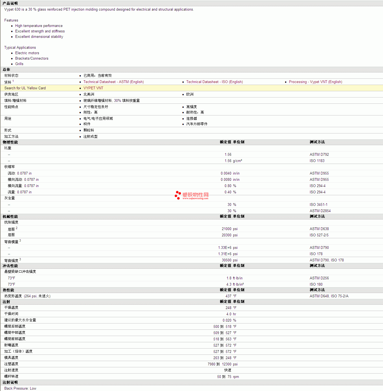The height and width of the screenshot is (391, 383).
Task: Click footnote 1 next to 资料
Action: [13, 81]
